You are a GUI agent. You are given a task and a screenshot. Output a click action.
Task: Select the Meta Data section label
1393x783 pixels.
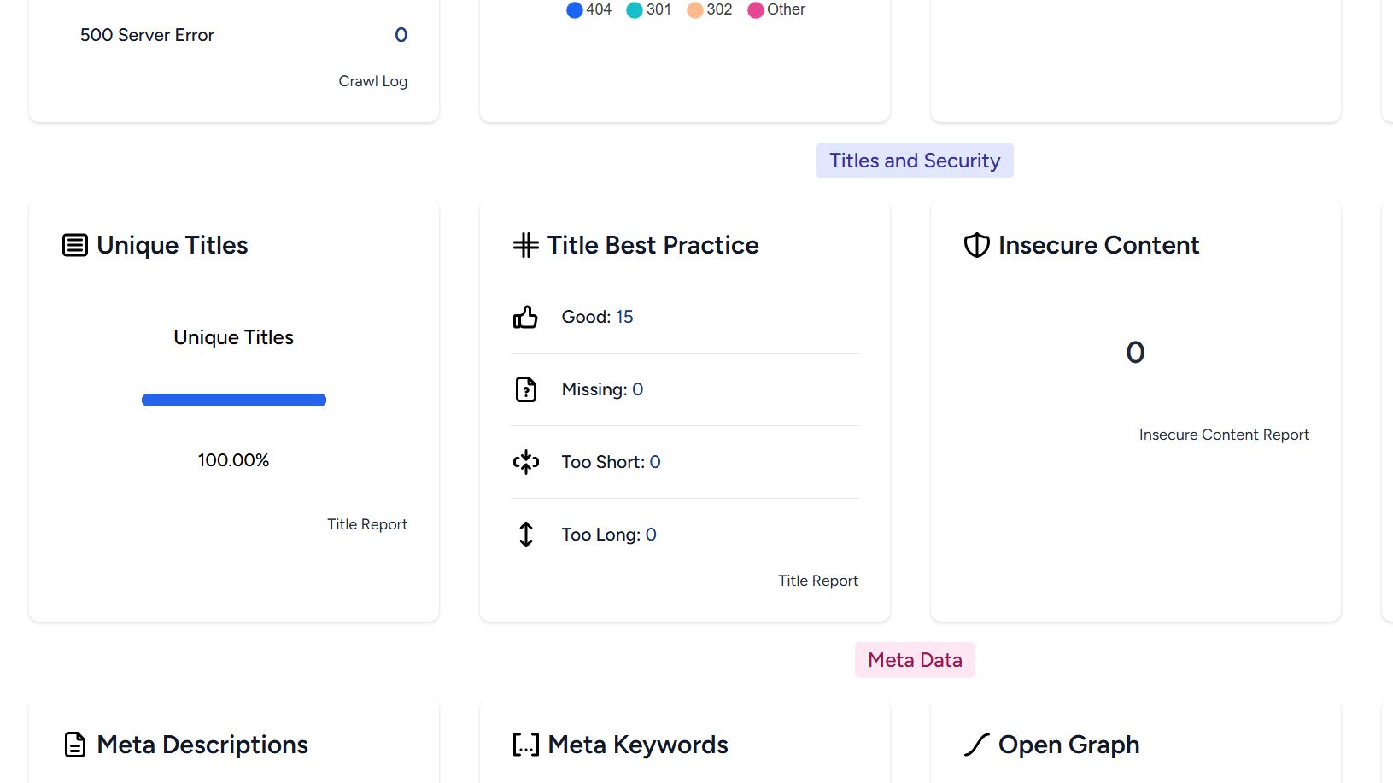pos(915,660)
